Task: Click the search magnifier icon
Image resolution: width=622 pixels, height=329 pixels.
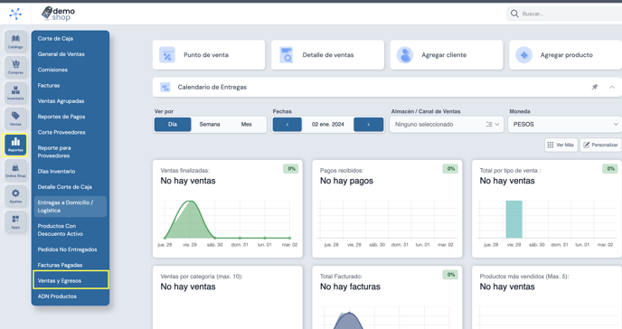Action: 514,14
